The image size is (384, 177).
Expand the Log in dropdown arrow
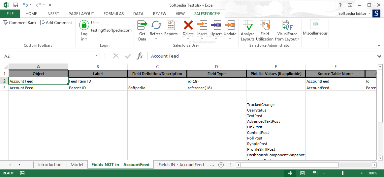coord(86,39)
